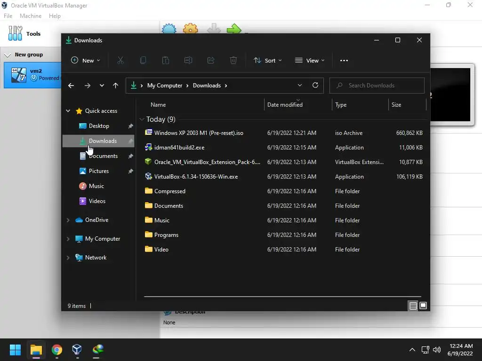The image size is (482, 361).
Task: Expand Network in navigation pane
Action: [68, 258]
